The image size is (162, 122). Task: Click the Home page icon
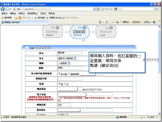[x=100, y=22]
